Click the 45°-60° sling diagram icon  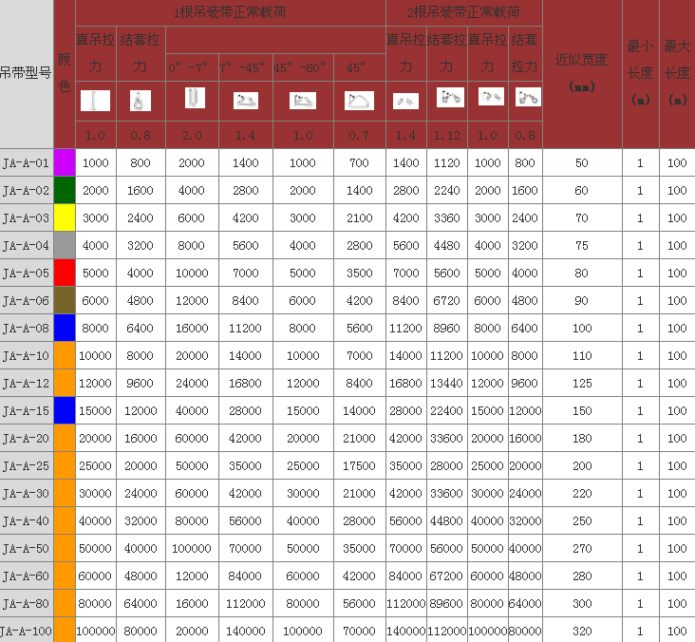302,100
